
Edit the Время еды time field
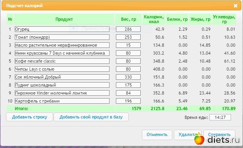click(x=220, y=117)
